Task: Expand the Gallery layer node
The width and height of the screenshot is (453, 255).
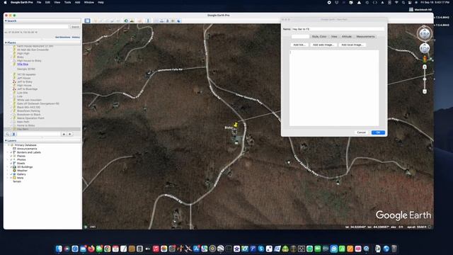Action: (8, 174)
